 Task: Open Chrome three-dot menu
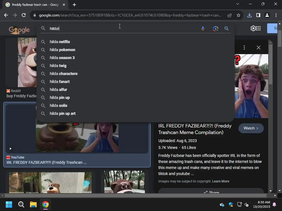(x=276, y=15)
